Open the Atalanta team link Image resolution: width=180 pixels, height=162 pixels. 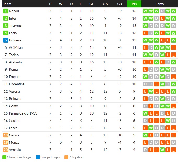click(15, 62)
